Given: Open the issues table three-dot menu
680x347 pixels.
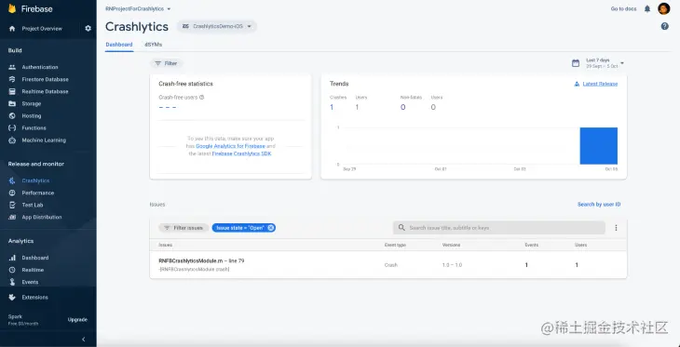Looking at the screenshot, I should [x=616, y=228].
